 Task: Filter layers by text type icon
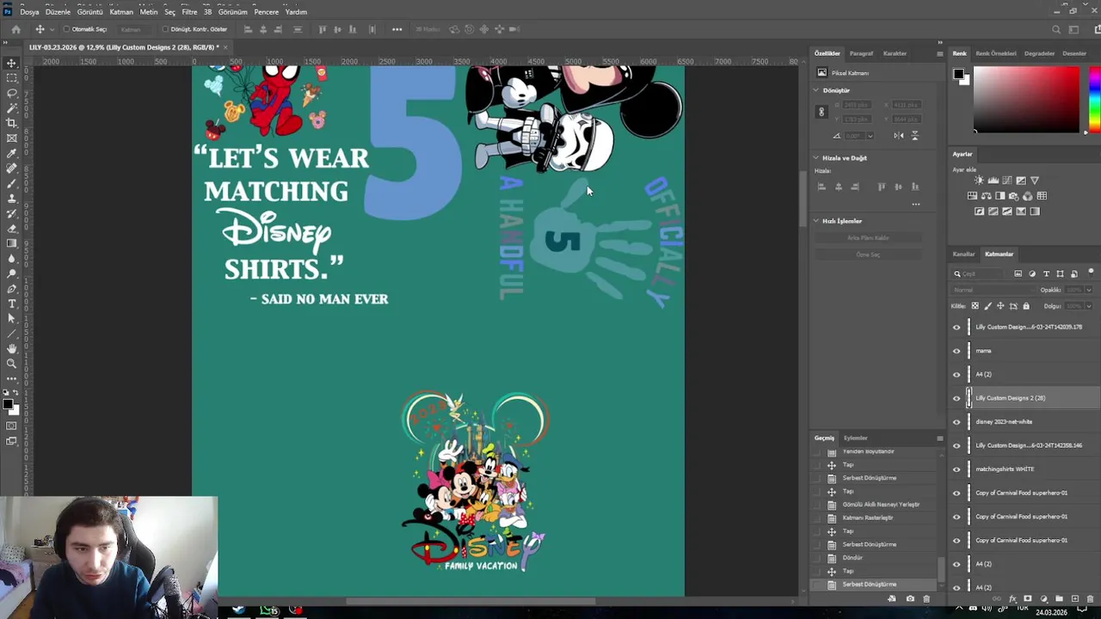(x=1046, y=273)
